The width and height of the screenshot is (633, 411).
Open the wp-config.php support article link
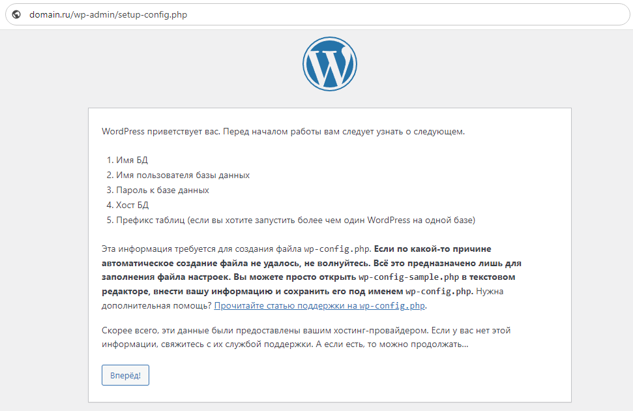pyautogui.click(x=320, y=305)
